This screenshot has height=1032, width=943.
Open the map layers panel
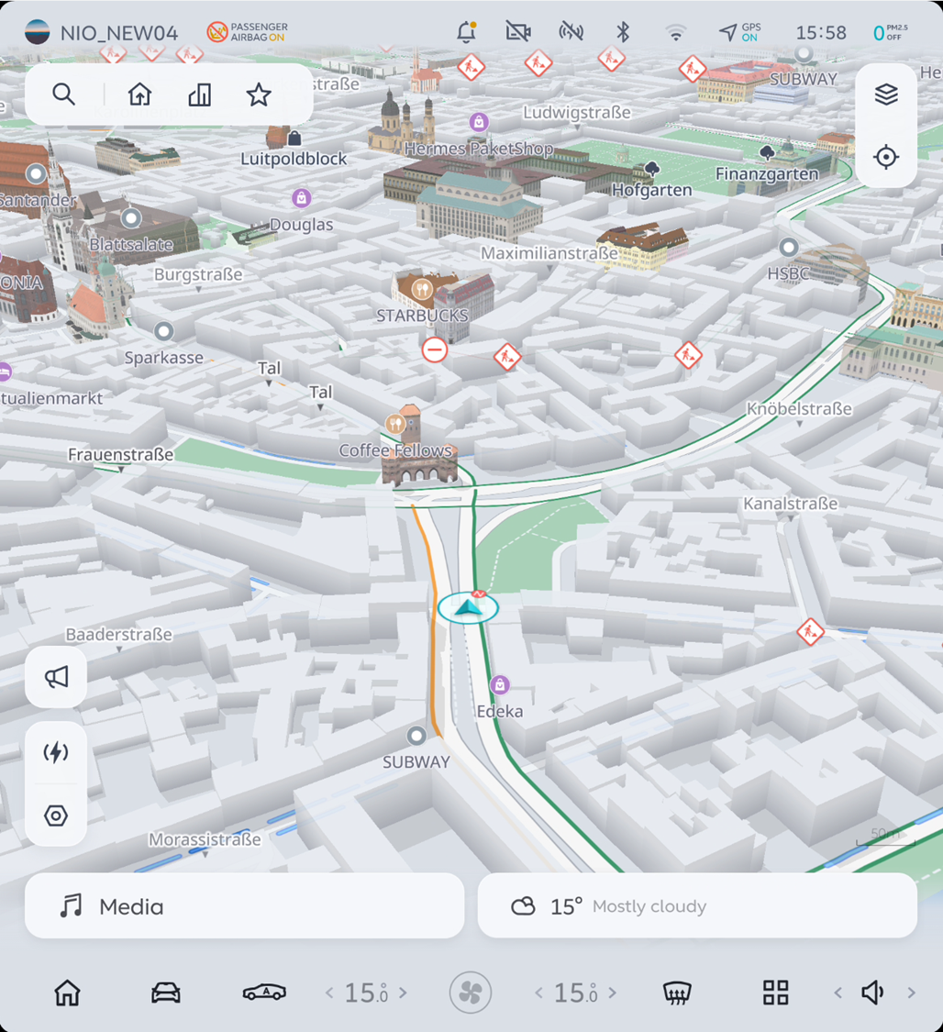885,94
